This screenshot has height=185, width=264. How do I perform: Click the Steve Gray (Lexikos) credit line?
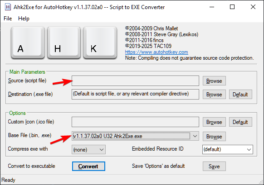[x=161, y=34]
